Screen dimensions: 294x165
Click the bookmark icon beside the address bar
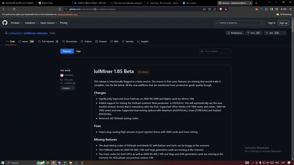click(60, 9)
